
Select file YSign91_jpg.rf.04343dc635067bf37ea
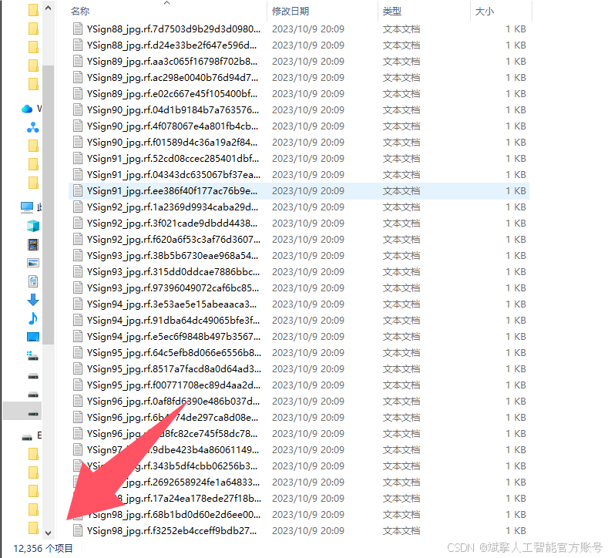(173, 175)
